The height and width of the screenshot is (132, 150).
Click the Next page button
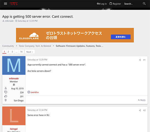click(x=30, y=52)
